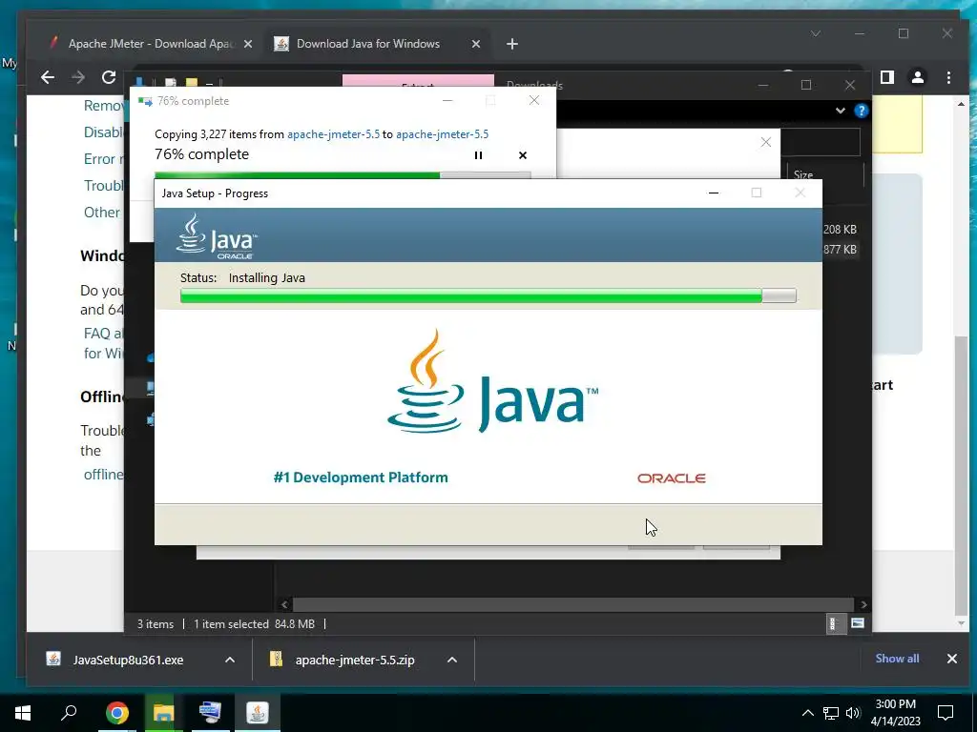Screen dimensions: 977x732
Task: Click the Java installation progress bar
Action: tap(488, 295)
